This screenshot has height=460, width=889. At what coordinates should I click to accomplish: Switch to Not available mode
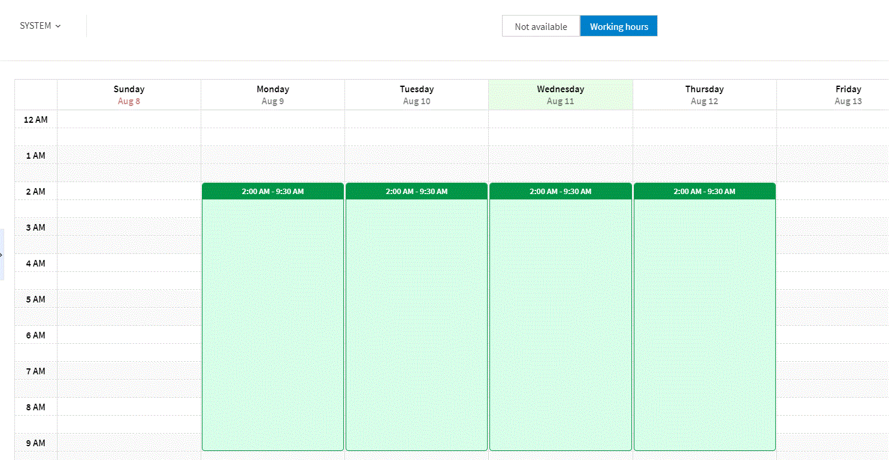pyautogui.click(x=540, y=26)
